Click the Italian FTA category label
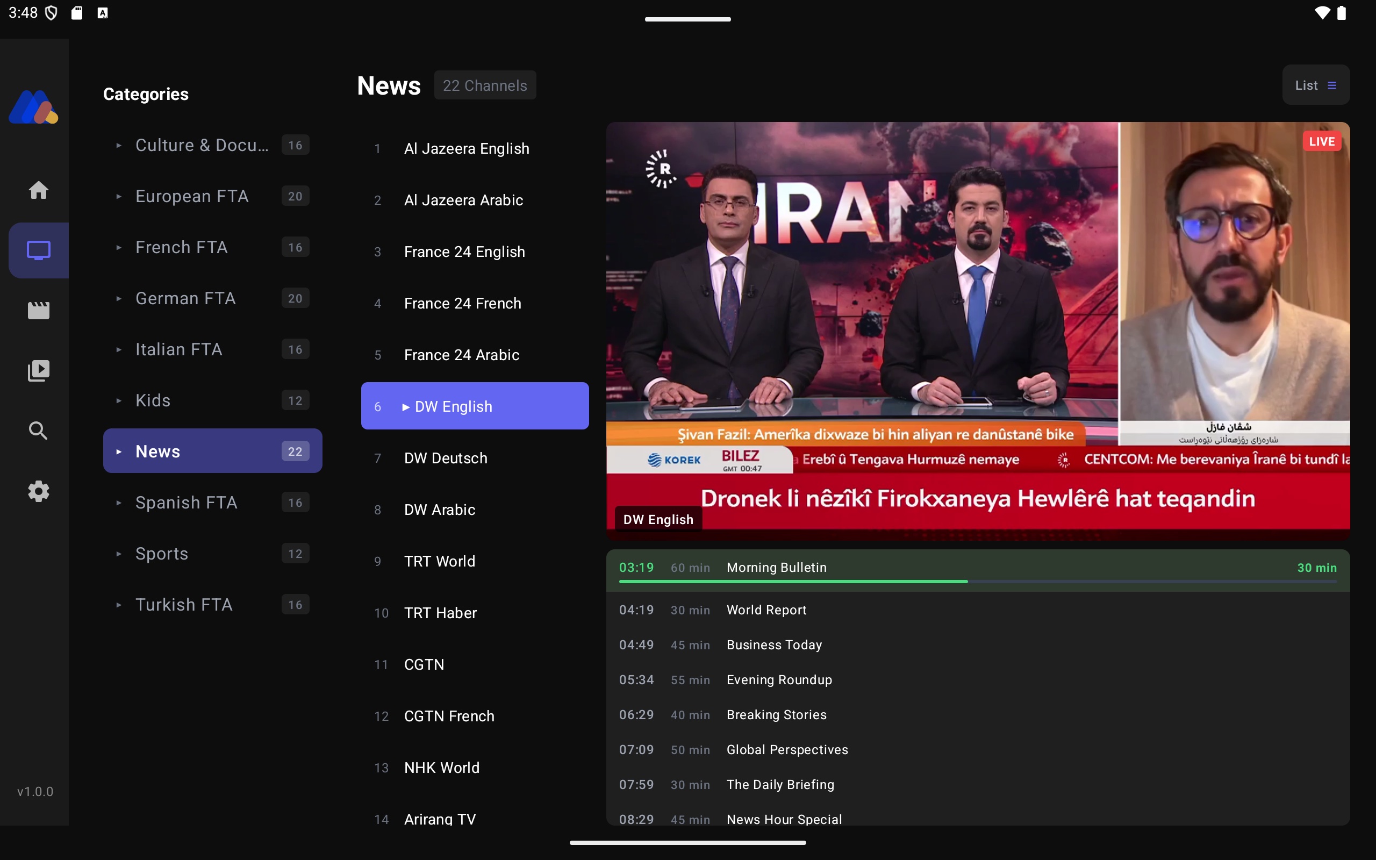1376x860 pixels. pyautogui.click(x=178, y=349)
